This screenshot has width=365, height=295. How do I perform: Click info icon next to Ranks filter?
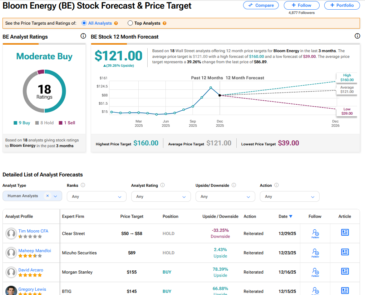pyautogui.click(x=83, y=185)
